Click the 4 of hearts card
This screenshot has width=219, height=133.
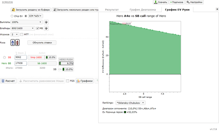click(17, 42)
